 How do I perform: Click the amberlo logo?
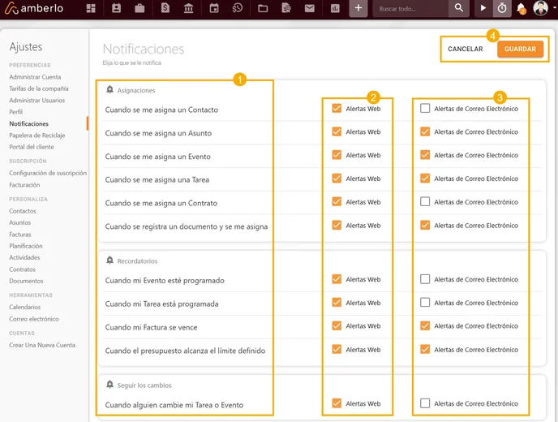[x=34, y=8]
